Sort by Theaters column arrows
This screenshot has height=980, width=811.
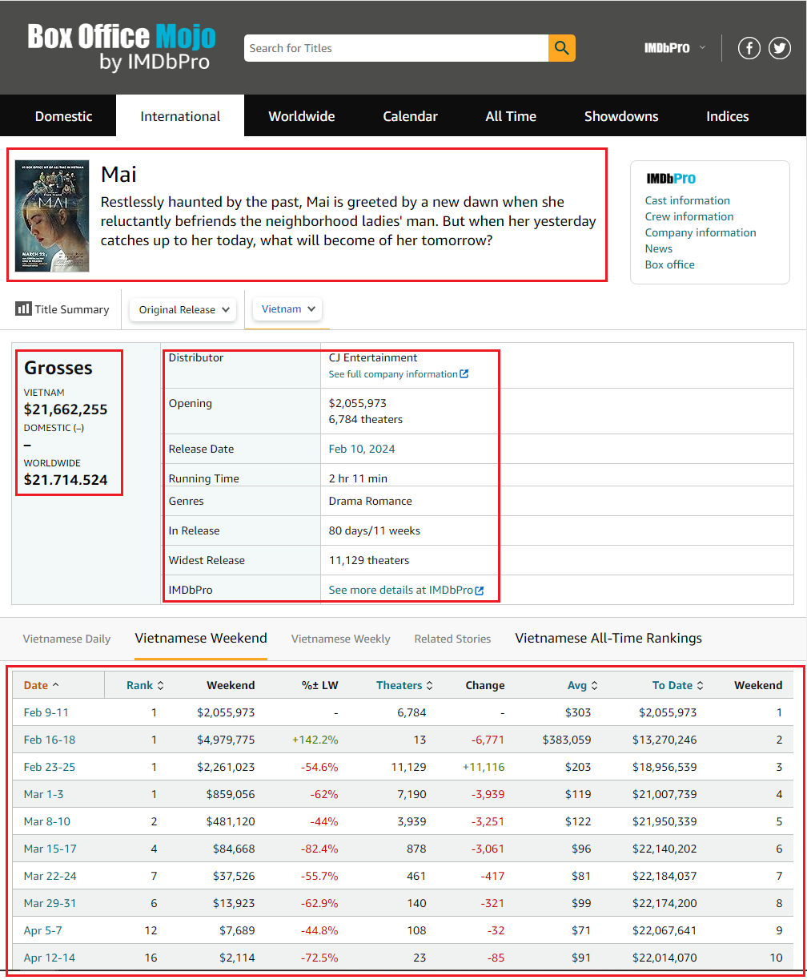pos(429,685)
